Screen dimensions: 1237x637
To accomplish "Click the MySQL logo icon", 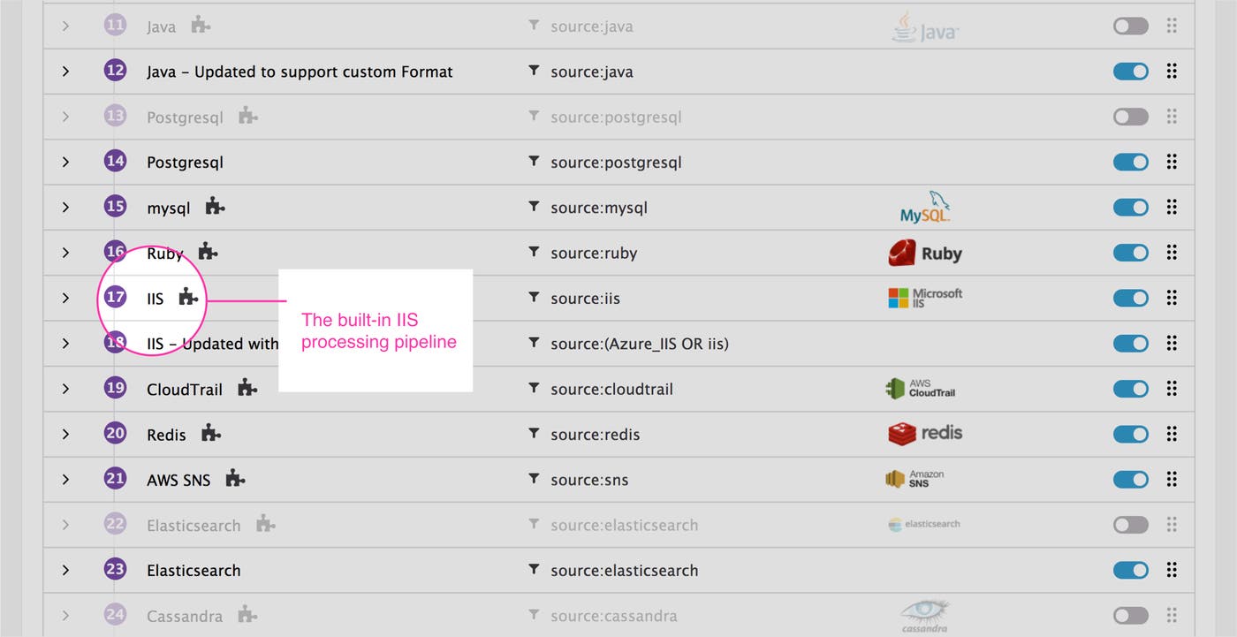I will point(924,207).
